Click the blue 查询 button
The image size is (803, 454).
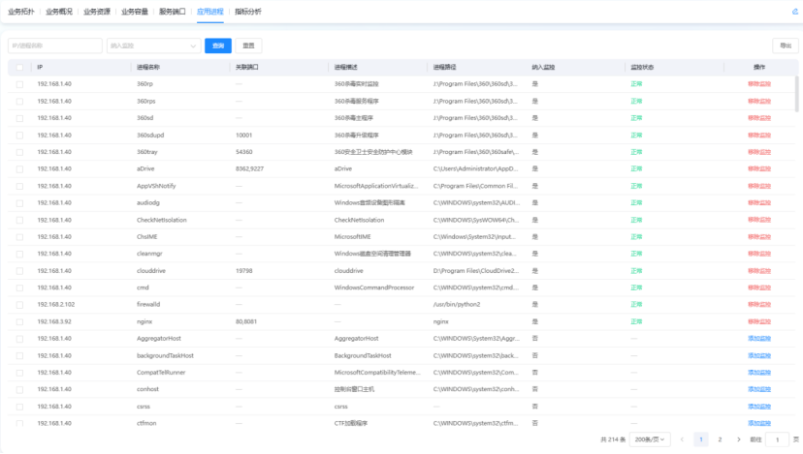point(218,45)
